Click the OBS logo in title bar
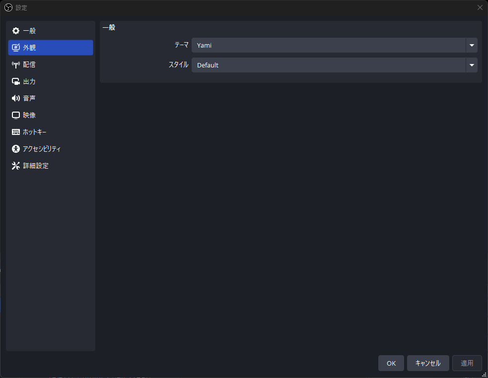This screenshot has width=488, height=378. click(8, 7)
